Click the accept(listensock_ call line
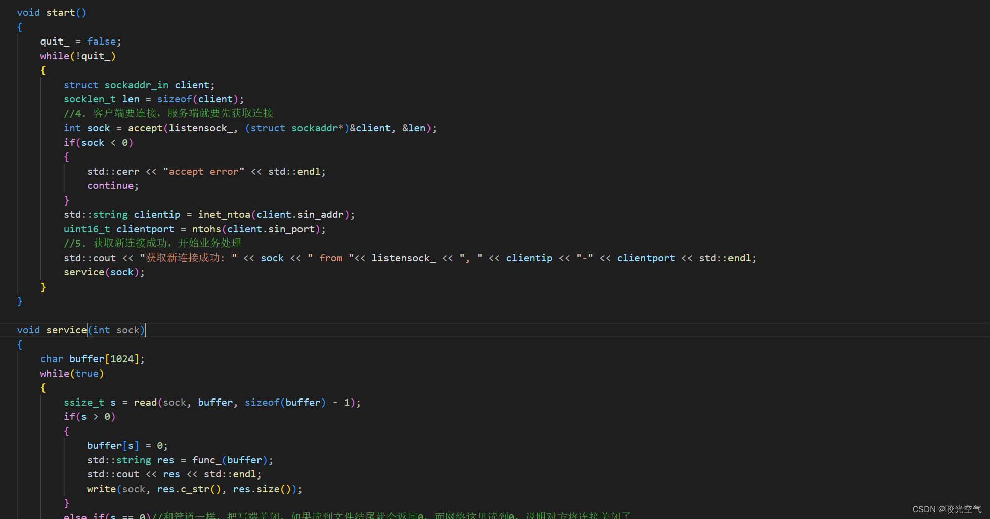Image resolution: width=990 pixels, height=519 pixels. (x=250, y=128)
